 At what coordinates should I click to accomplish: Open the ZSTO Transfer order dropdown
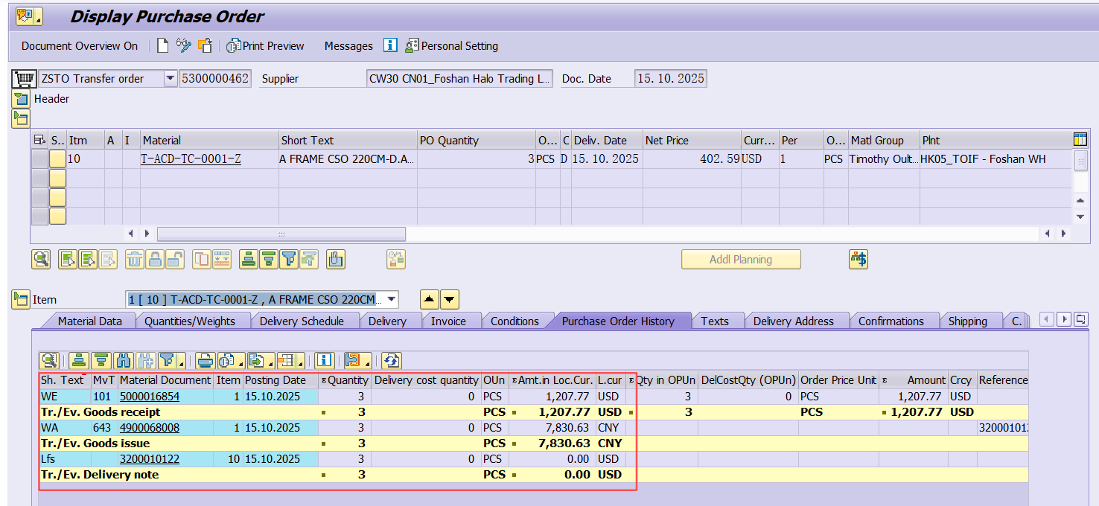tap(170, 79)
